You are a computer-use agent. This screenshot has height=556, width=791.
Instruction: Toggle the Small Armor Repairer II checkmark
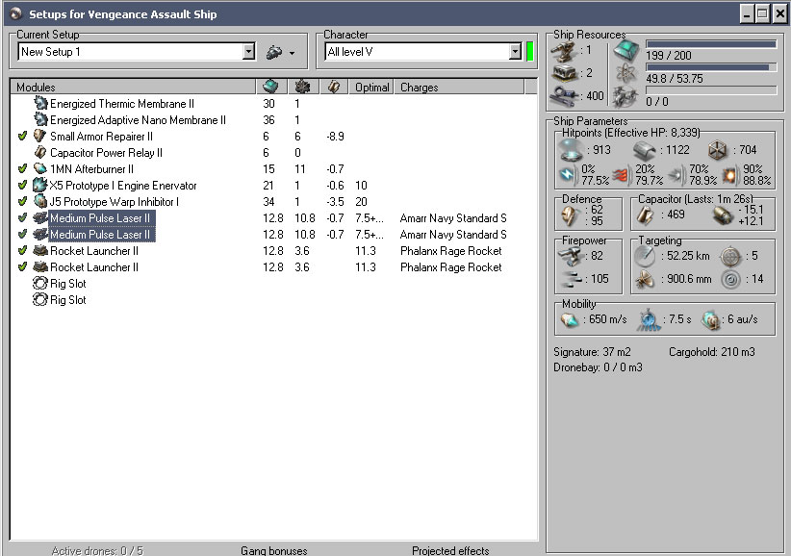click(x=22, y=136)
